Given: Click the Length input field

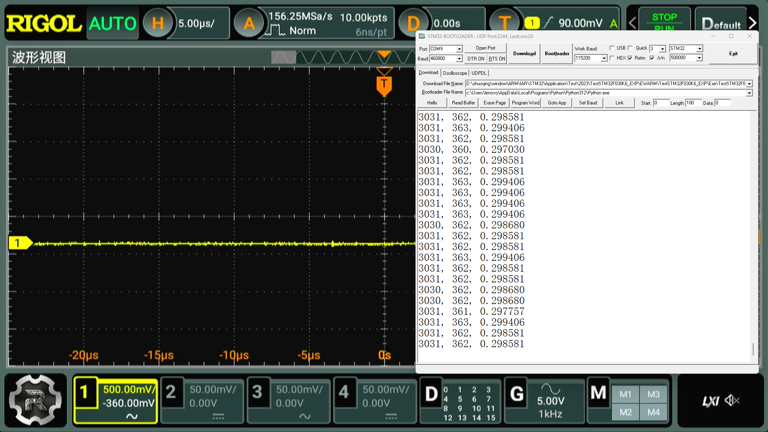Looking at the screenshot, I should (693, 103).
